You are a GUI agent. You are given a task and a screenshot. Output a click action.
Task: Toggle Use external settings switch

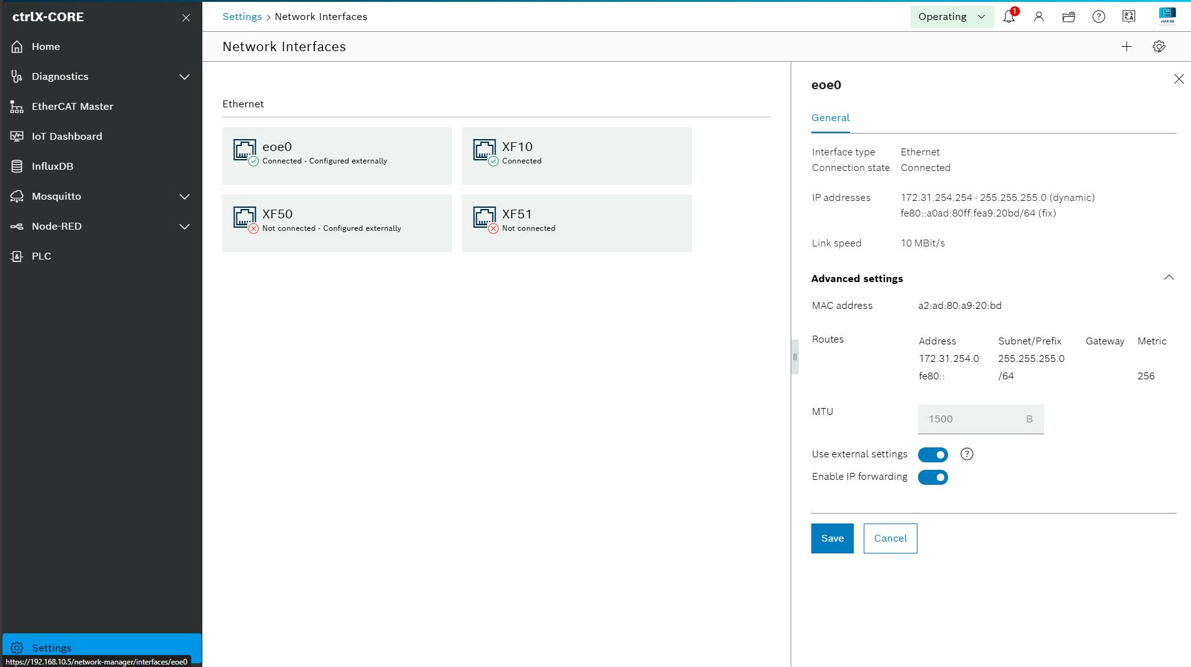click(x=933, y=455)
